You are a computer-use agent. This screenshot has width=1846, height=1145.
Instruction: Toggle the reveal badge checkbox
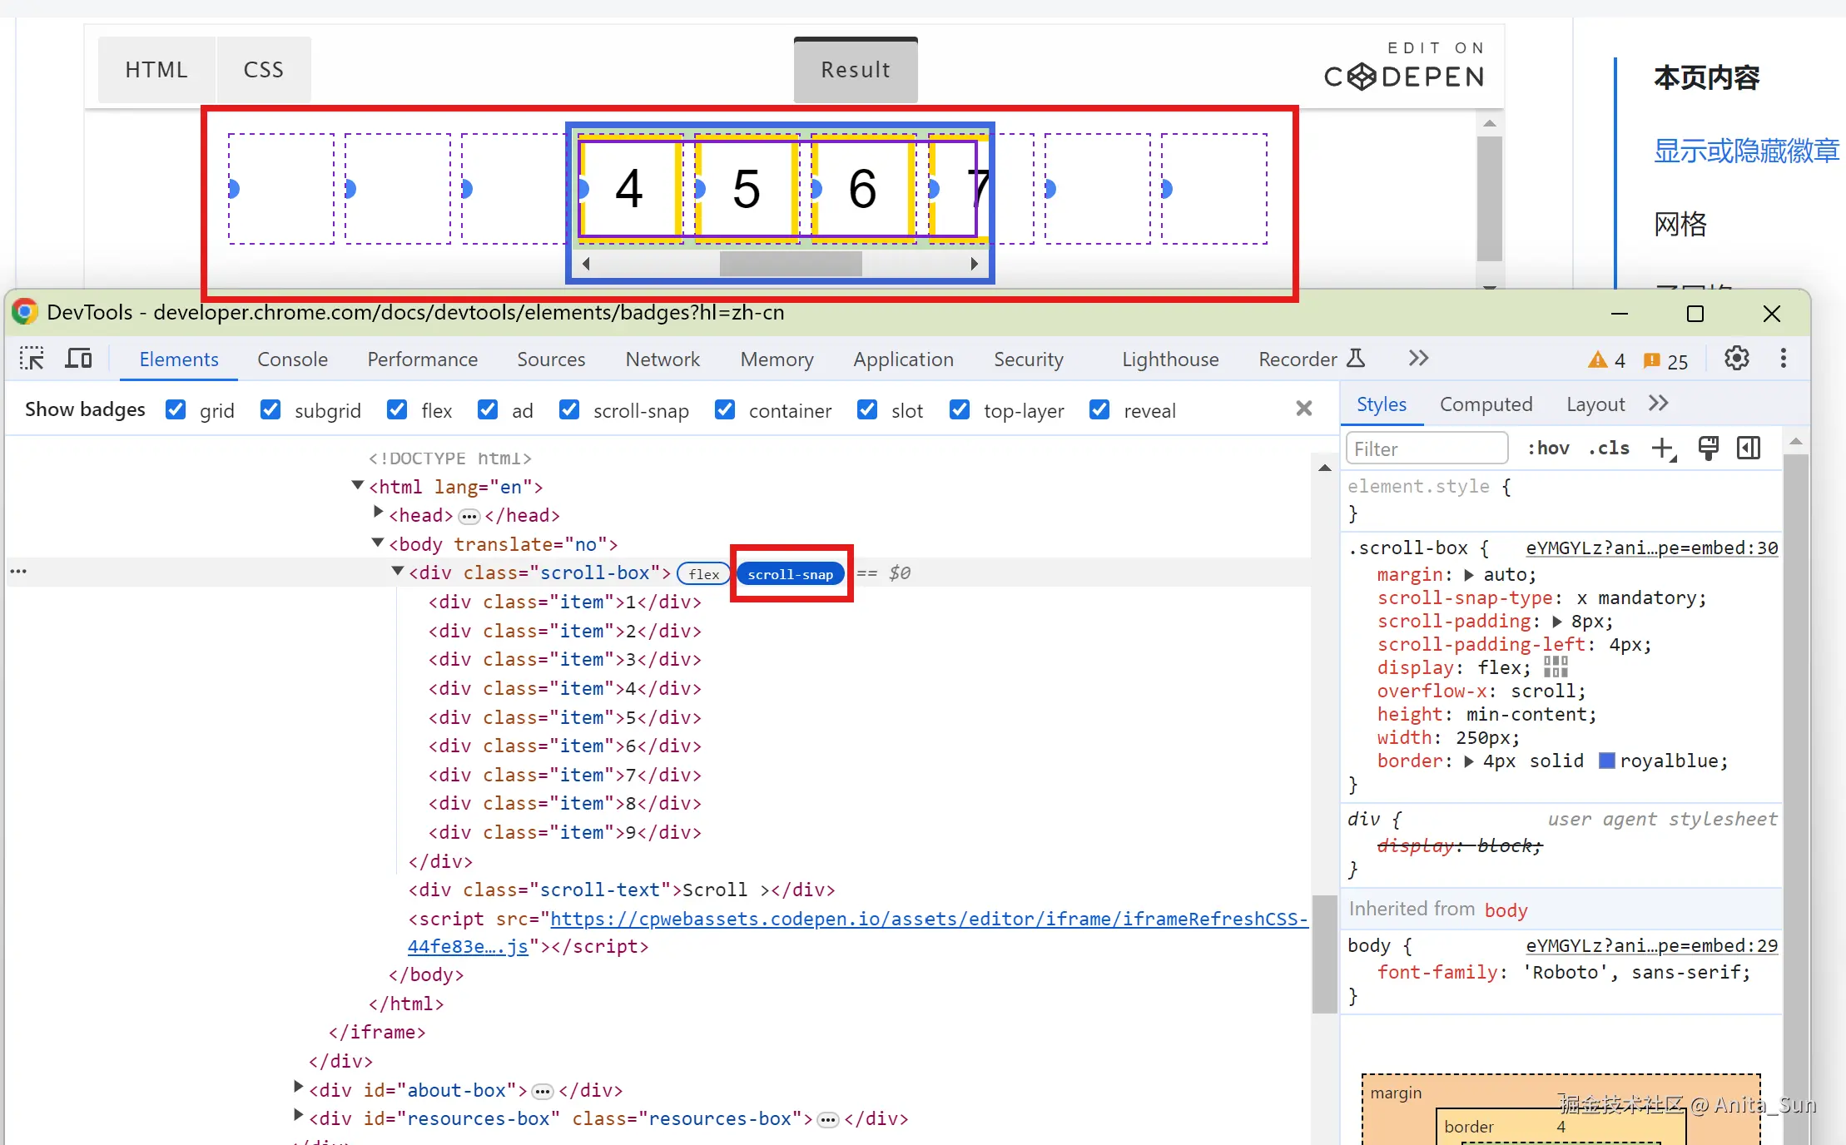coord(1099,409)
